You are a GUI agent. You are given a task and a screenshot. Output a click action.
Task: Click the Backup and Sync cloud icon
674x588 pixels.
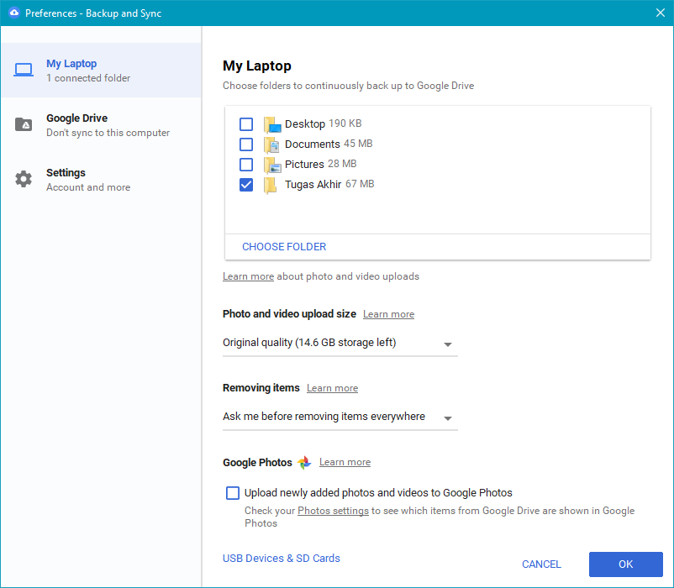(13, 13)
